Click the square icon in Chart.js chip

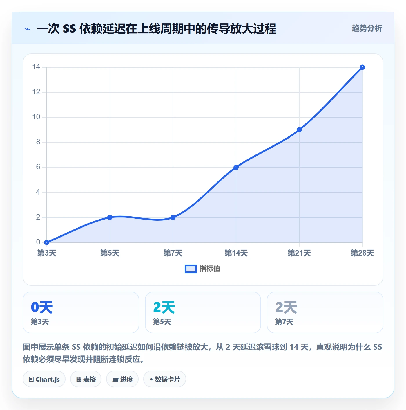click(x=31, y=379)
